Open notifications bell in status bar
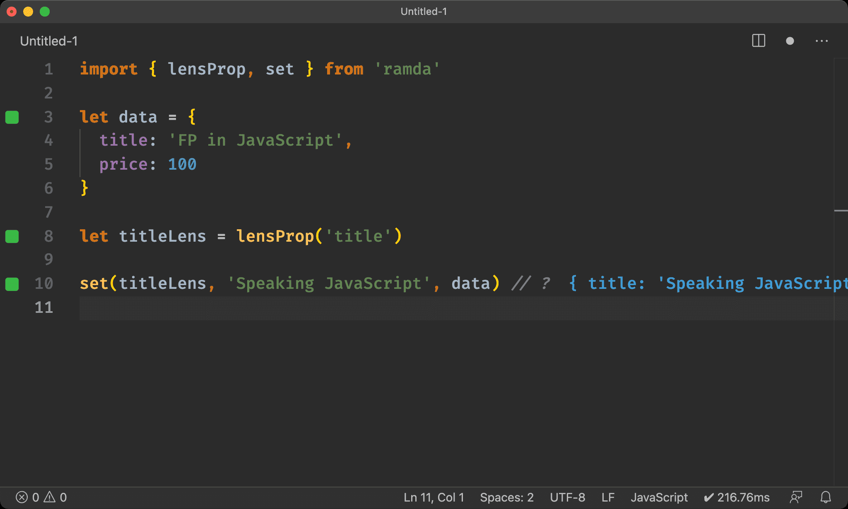The width and height of the screenshot is (848, 509). (826, 497)
